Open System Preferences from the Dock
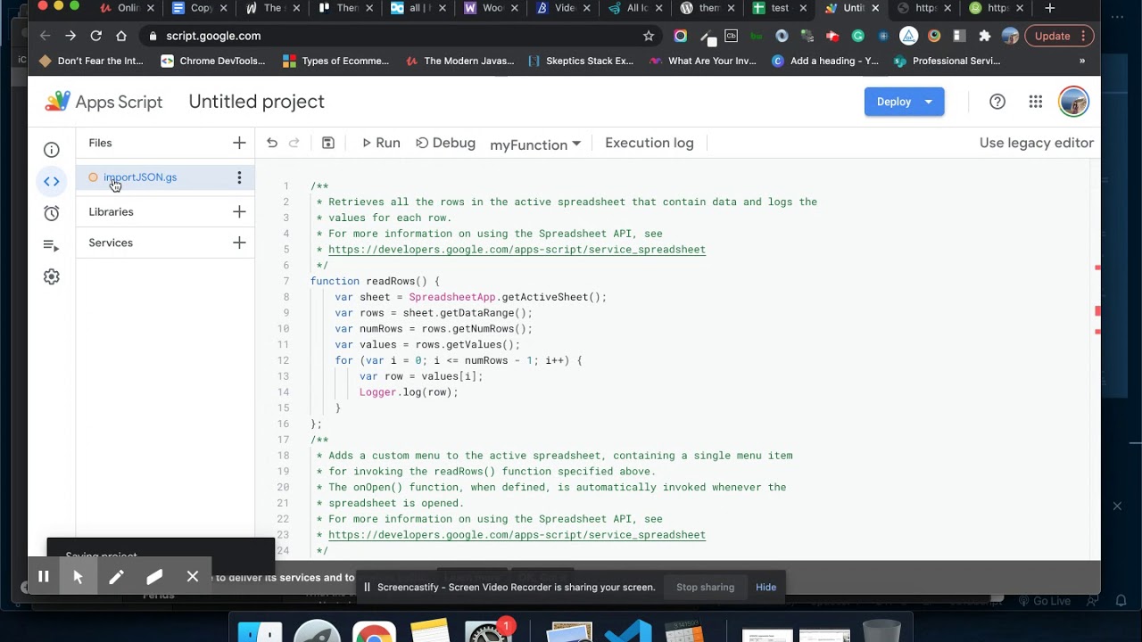 tap(488, 631)
